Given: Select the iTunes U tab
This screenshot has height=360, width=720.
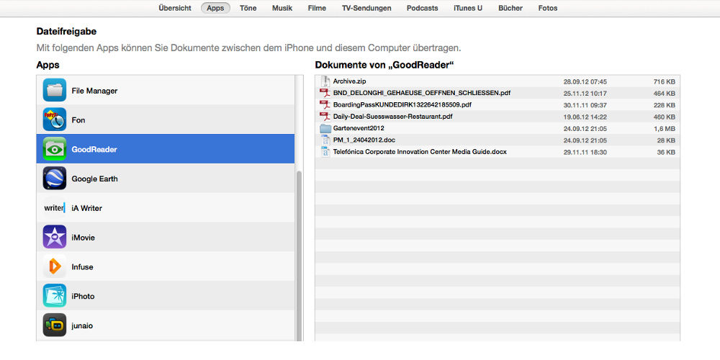Looking at the screenshot, I should (x=468, y=8).
